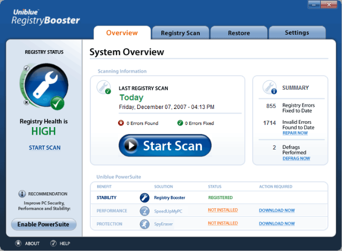Screen dimensions: 342x251
Task: Click the STABILITY benefit label
Action: point(106,198)
